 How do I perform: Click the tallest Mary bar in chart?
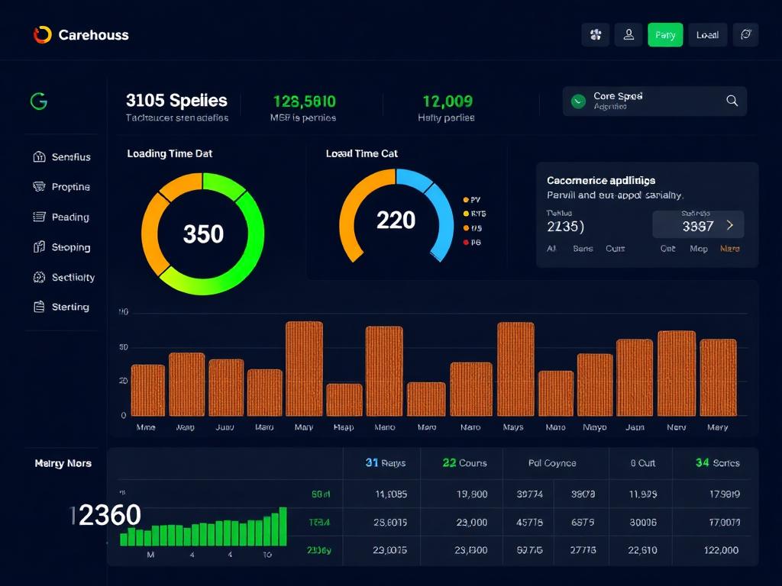304,368
